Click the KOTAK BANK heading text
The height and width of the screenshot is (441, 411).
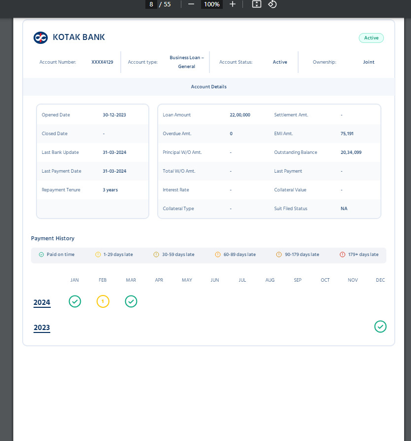coord(79,37)
